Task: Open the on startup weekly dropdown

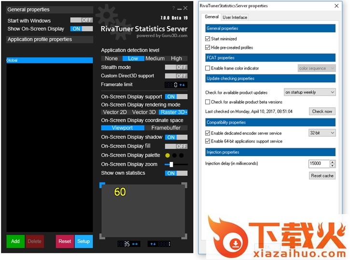Action: (309, 92)
